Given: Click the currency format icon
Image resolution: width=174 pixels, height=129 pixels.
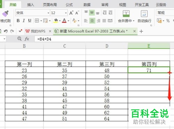Looking at the screenshot, I should click(159, 21).
